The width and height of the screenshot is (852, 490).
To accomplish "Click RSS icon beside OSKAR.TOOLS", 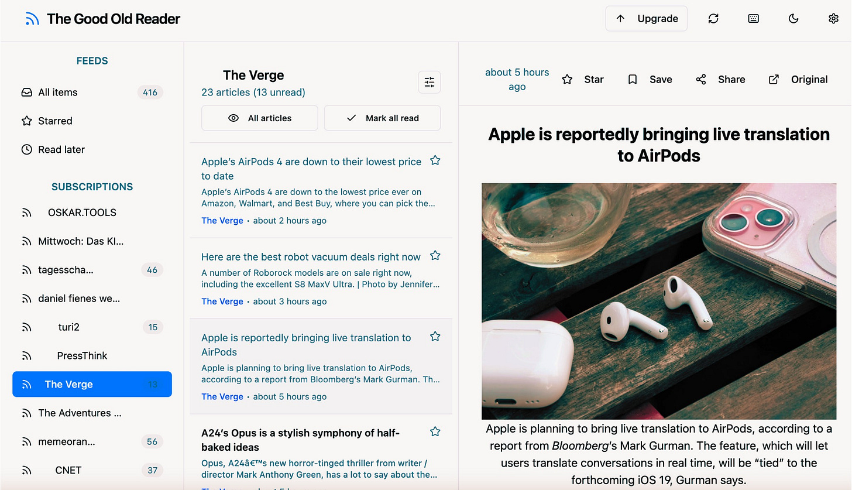I will click(26, 213).
